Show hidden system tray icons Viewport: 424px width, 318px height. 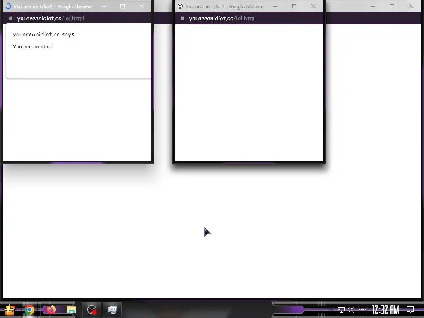(x=331, y=310)
